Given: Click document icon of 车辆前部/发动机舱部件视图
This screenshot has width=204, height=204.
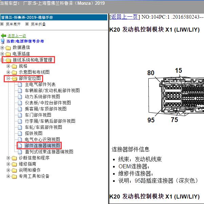Looking at the screenshot, I should (x=20, y=90).
